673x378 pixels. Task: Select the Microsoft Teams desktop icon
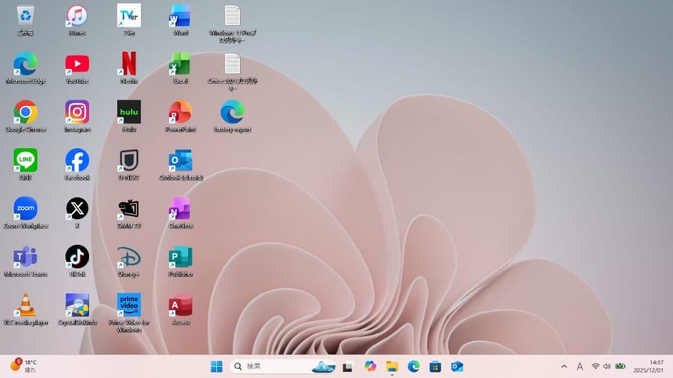click(x=26, y=257)
